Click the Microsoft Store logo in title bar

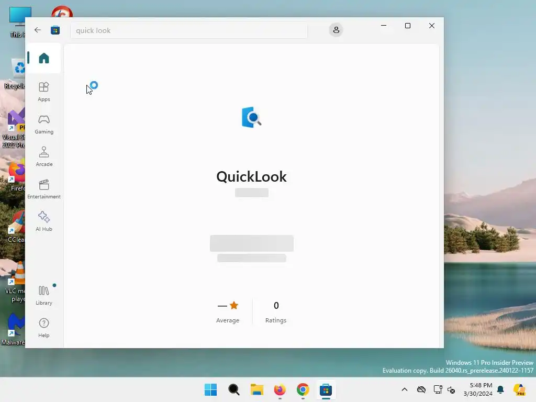(x=55, y=30)
